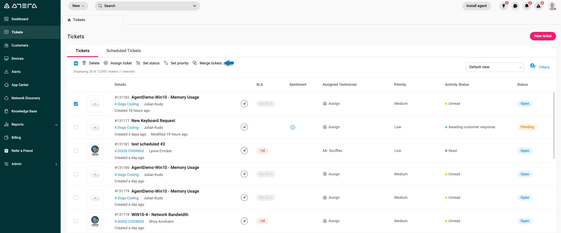Click the search magnifier icon
Screen dimensions: 561x233
pyautogui.click(x=100, y=6)
